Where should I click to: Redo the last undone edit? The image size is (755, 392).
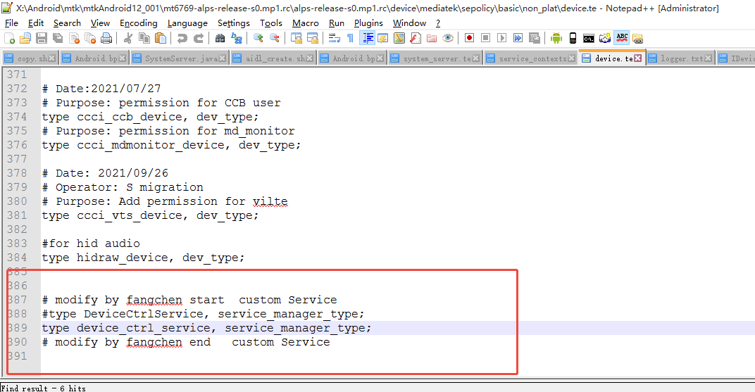(198, 39)
